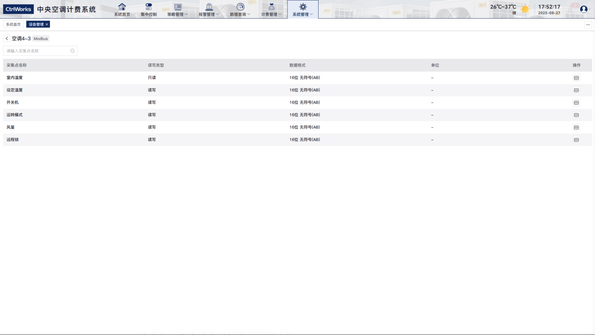Open 集中控制 centralized control icon
The height and width of the screenshot is (335, 595).
149,7
